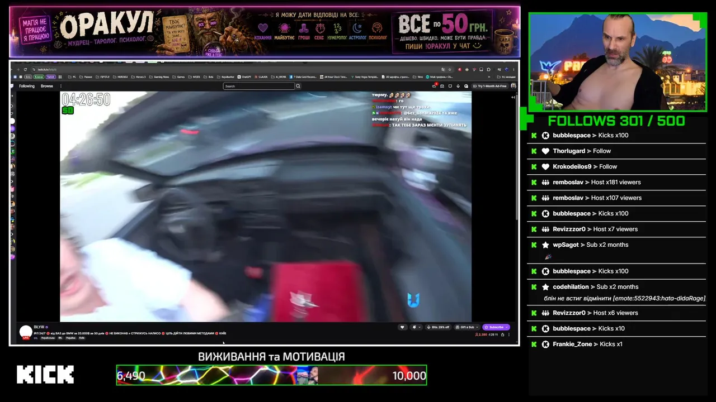Reload the browser page
The height and width of the screenshot is (402, 716).
point(25,69)
